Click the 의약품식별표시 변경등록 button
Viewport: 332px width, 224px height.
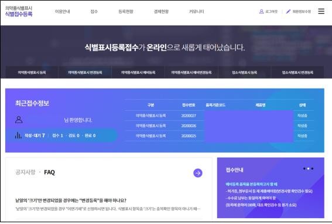click(85, 72)
